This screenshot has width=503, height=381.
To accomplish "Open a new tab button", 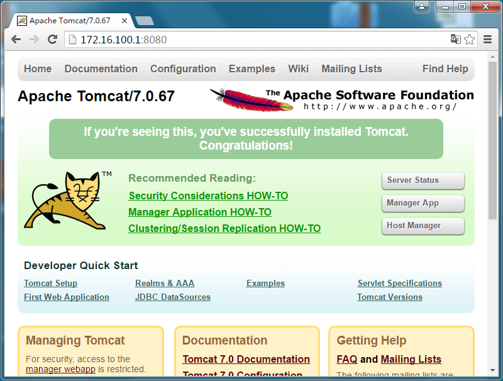I will pos(145,21).
